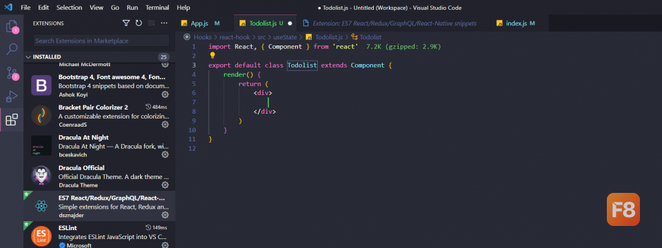Select the Dracula At Night extension title
Image resolution: width=662 pixels, height=248 pixels.
tap(83, 138)
